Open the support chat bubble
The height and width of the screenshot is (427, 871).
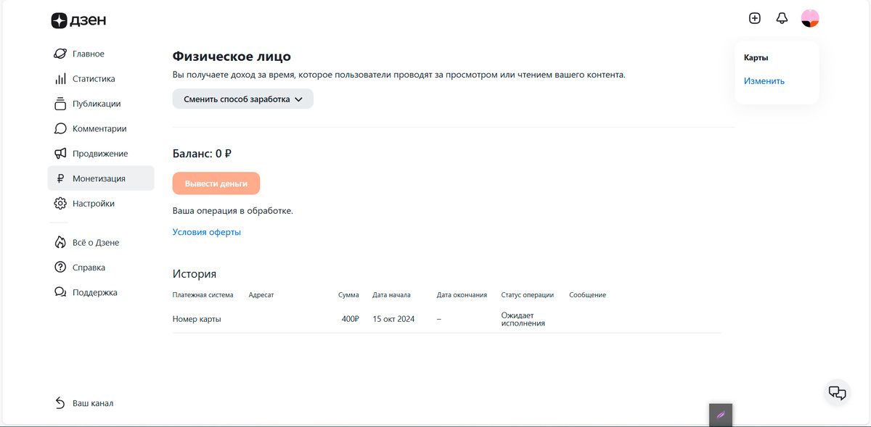click(837, 392)
